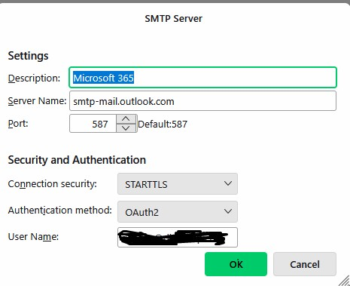Viewport: 350px width, 286px height.
Task: Click the User Name label
Action: pos(33,236)
